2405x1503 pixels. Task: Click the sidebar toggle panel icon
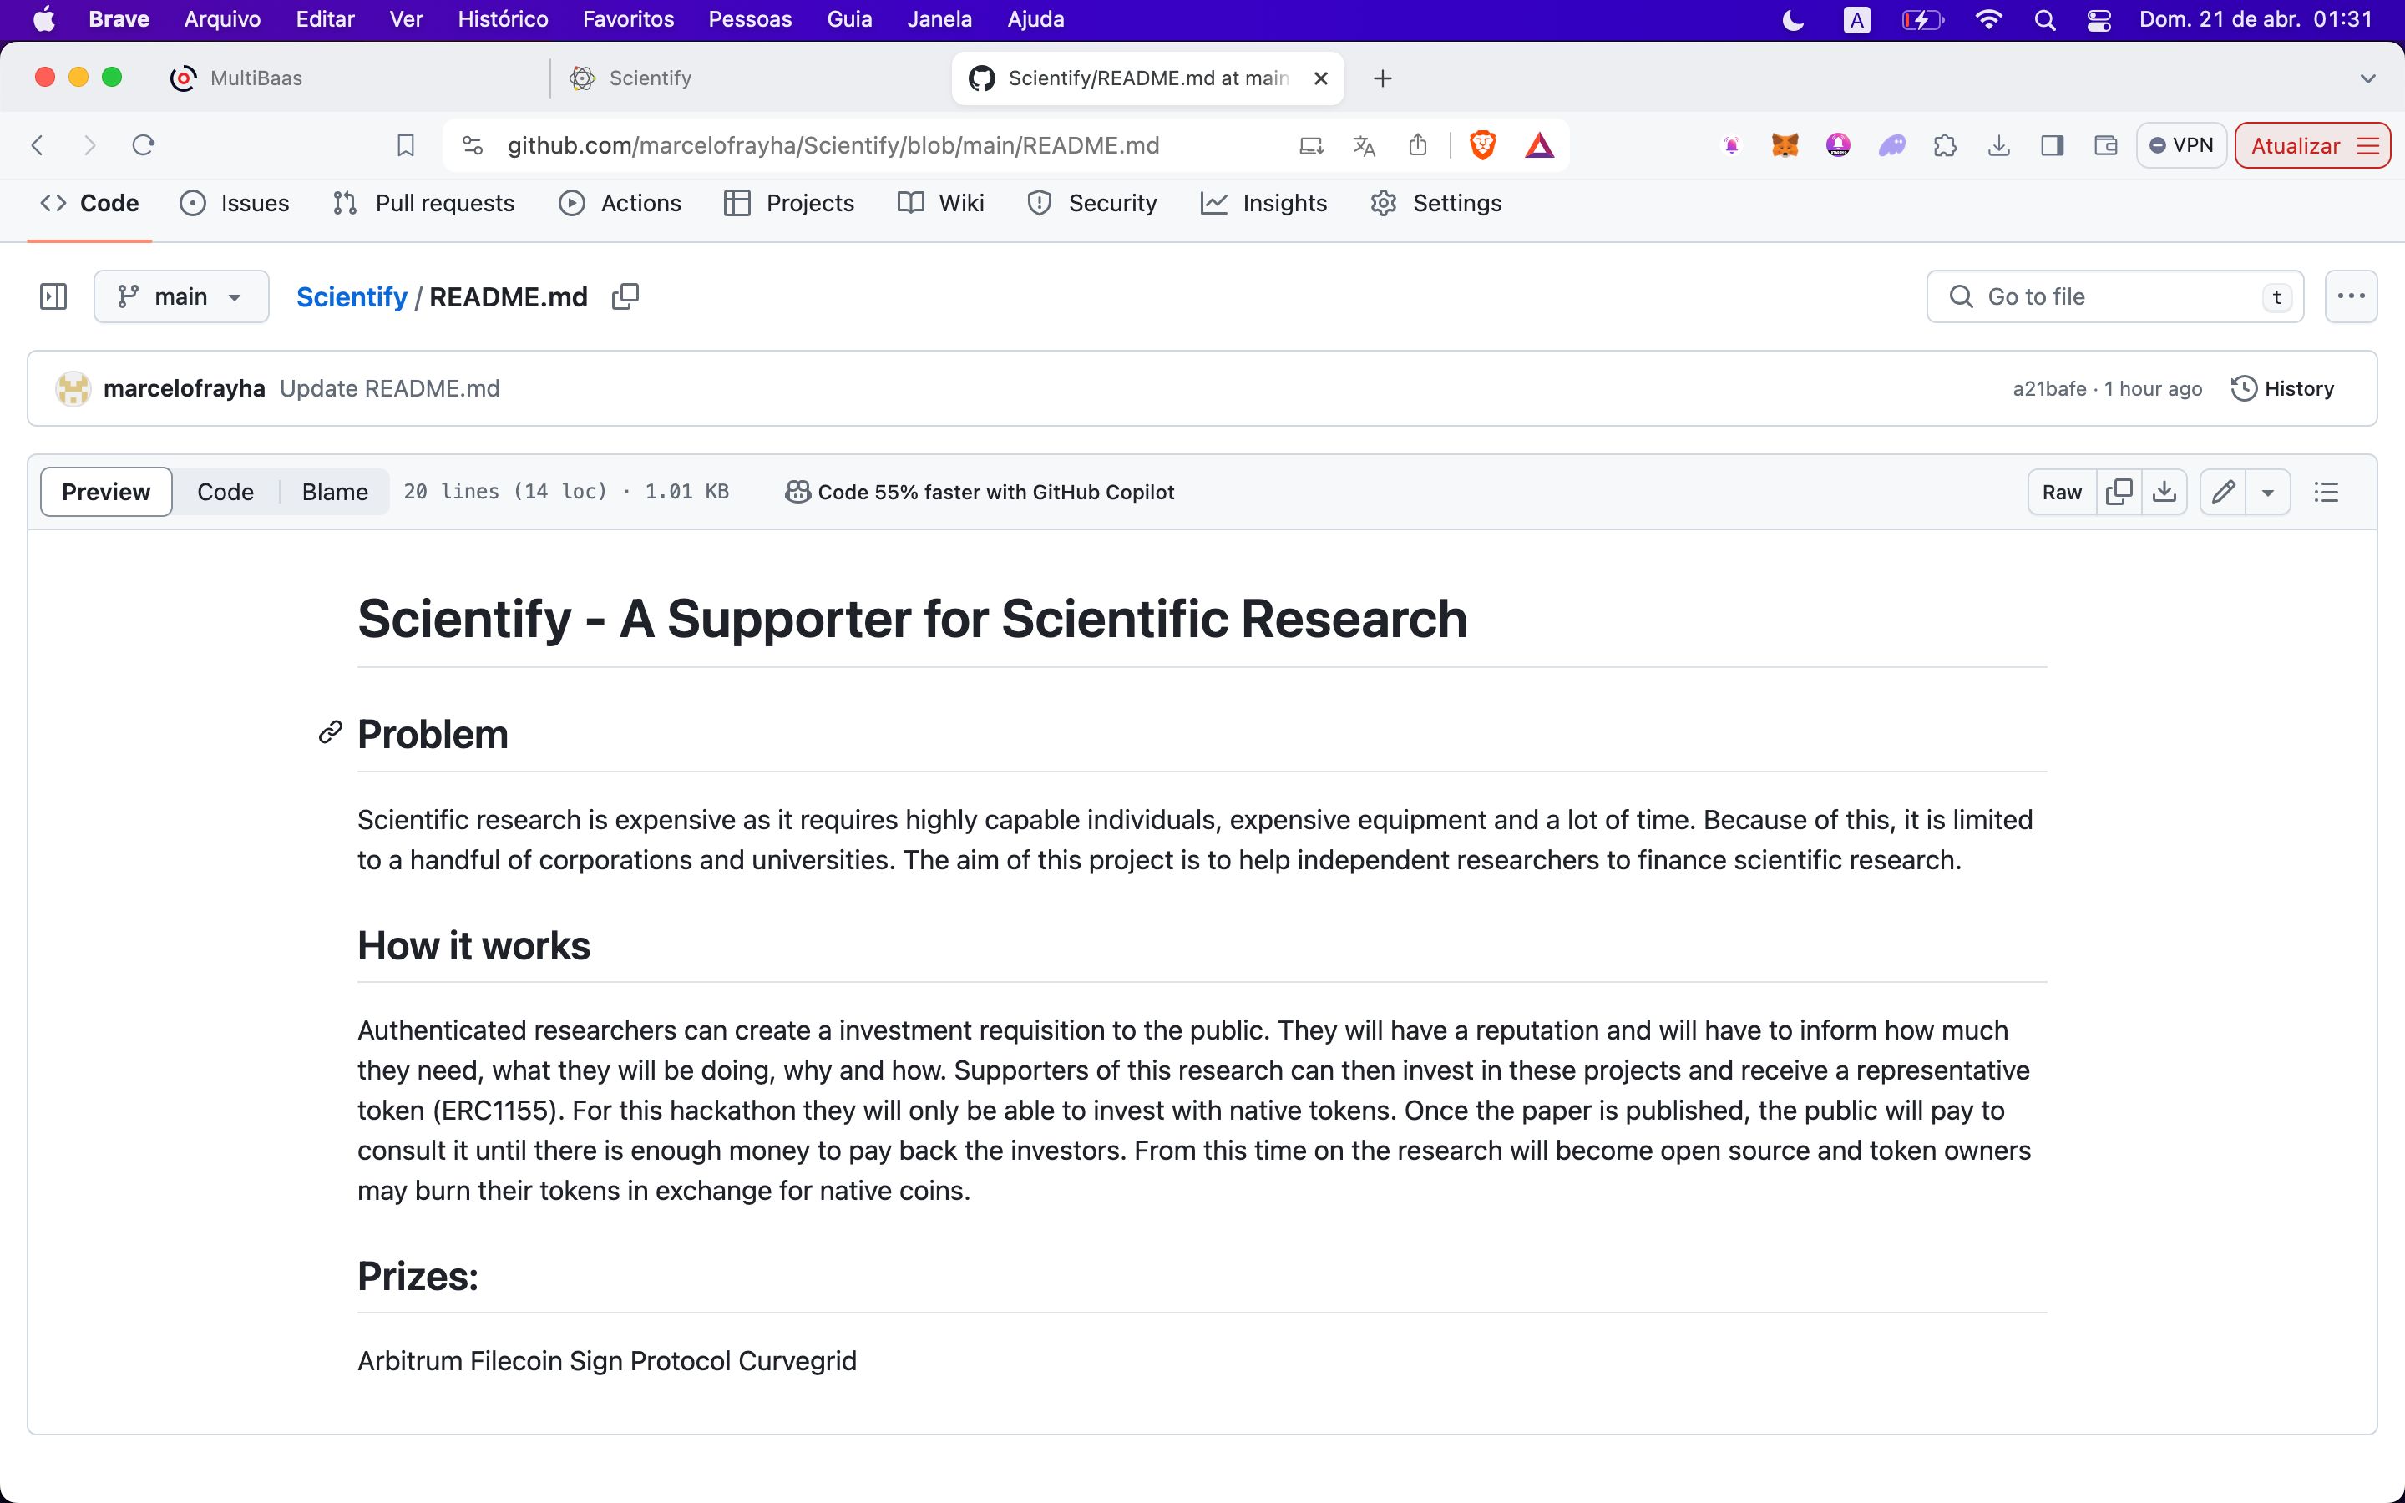[x=53, y=296]
